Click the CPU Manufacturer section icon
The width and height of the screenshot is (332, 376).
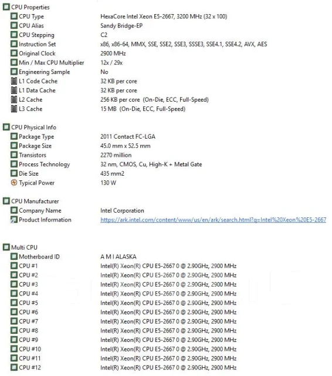(6, 201)
